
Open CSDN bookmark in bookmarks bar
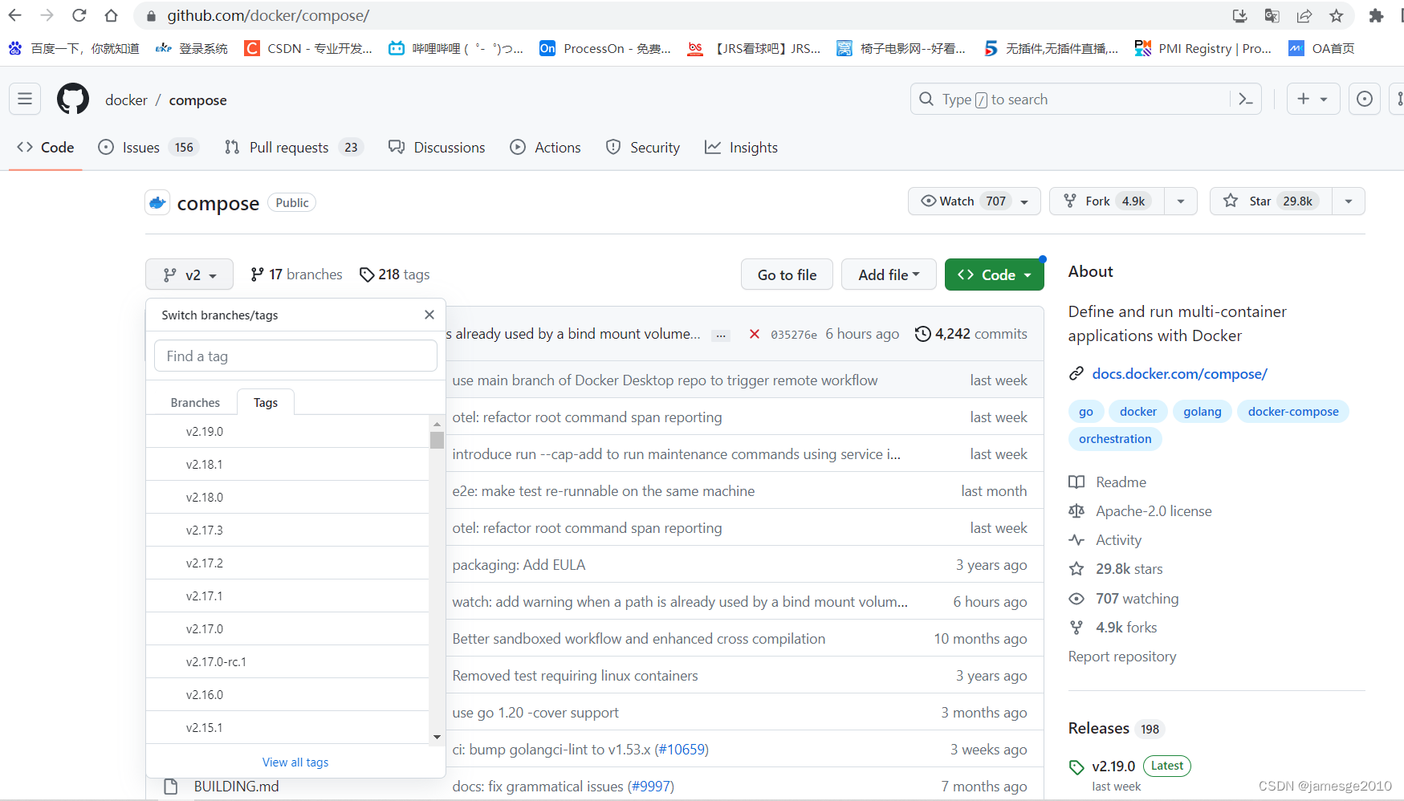click(308, 48)
